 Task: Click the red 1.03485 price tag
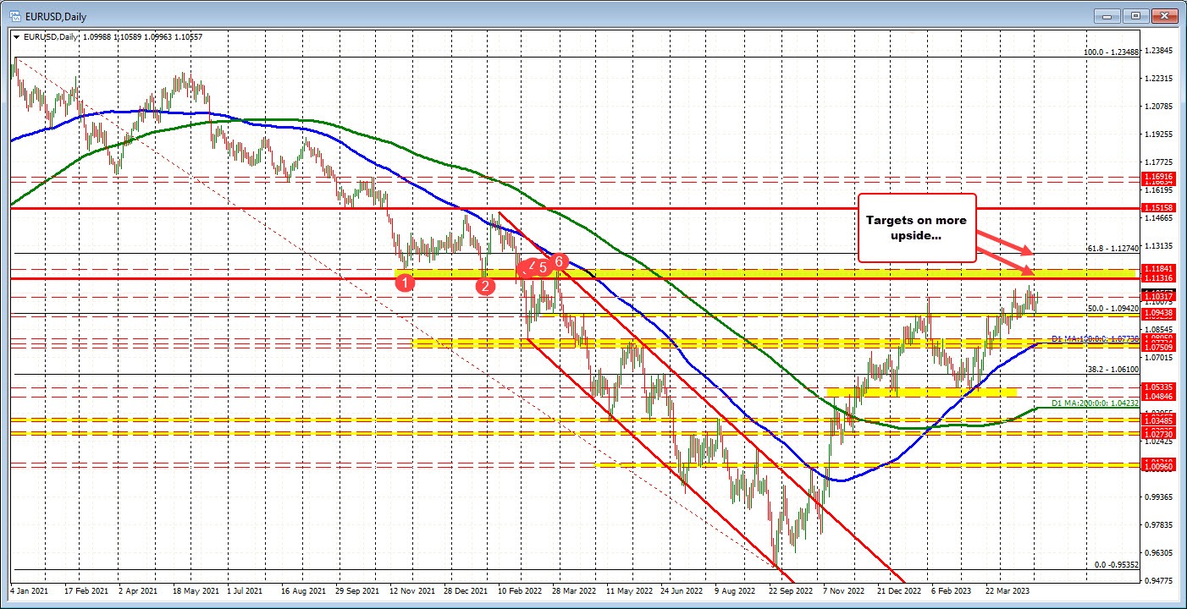[1157, 420]
